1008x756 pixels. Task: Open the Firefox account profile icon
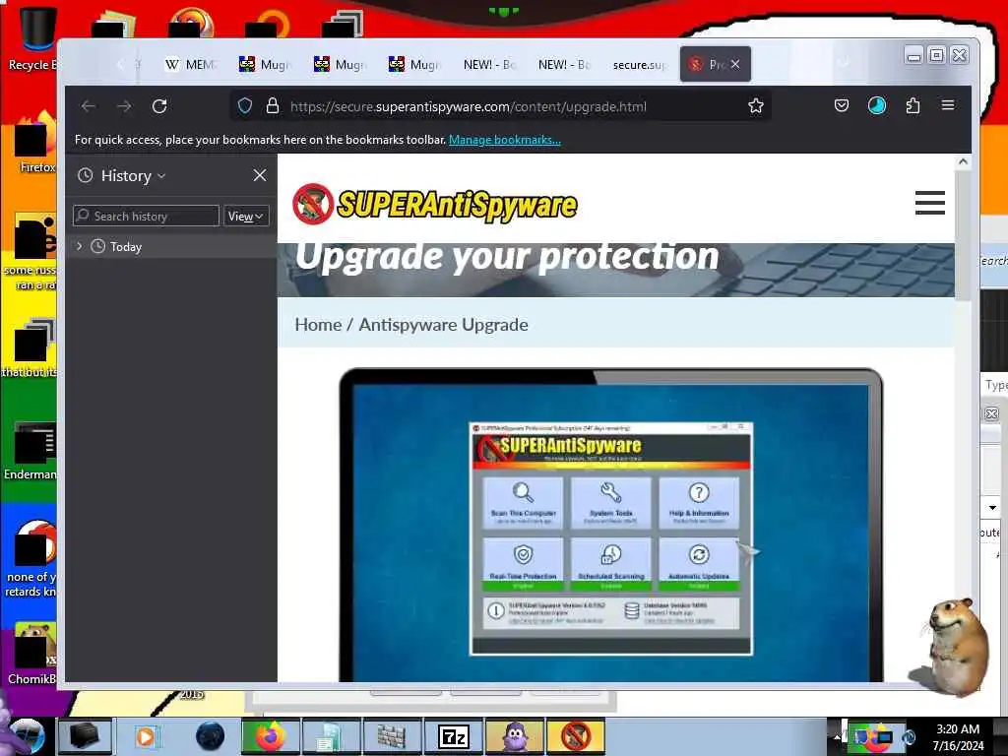pos(877,105)
